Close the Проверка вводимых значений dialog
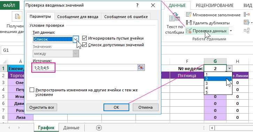 click(153, 5)
